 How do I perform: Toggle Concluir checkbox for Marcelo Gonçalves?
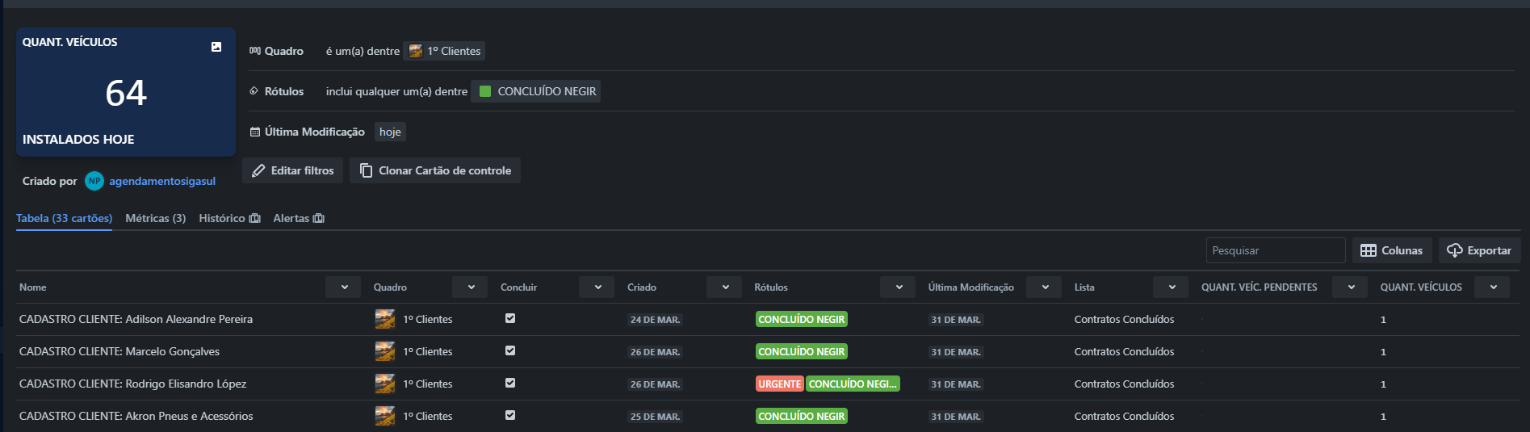tap(510, 350)
